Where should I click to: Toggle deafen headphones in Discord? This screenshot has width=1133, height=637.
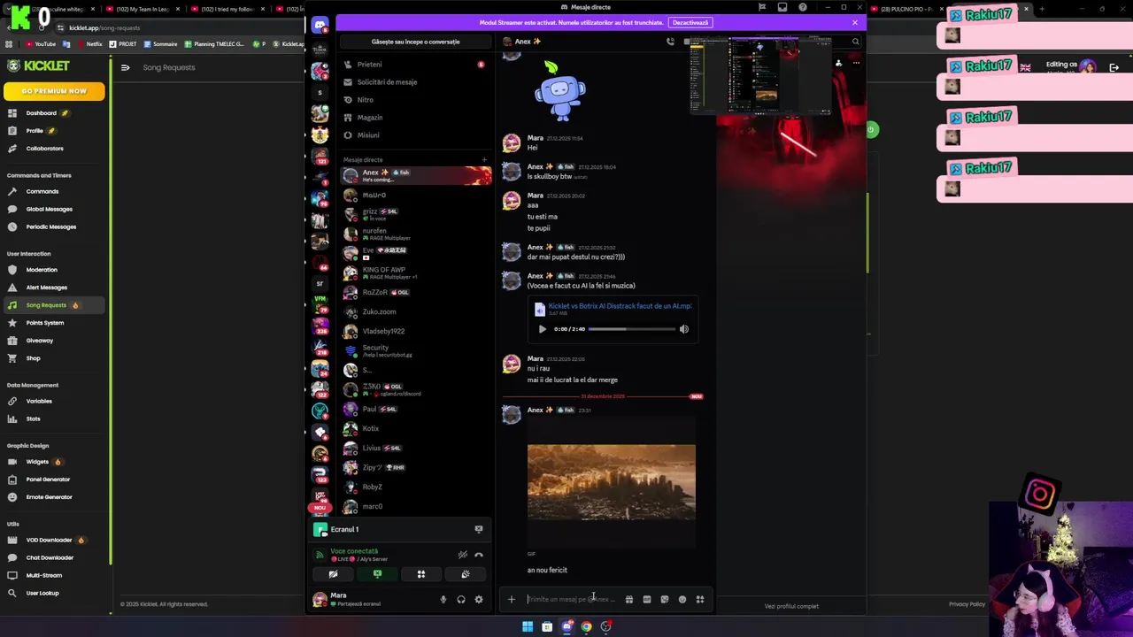coord(461,599)
